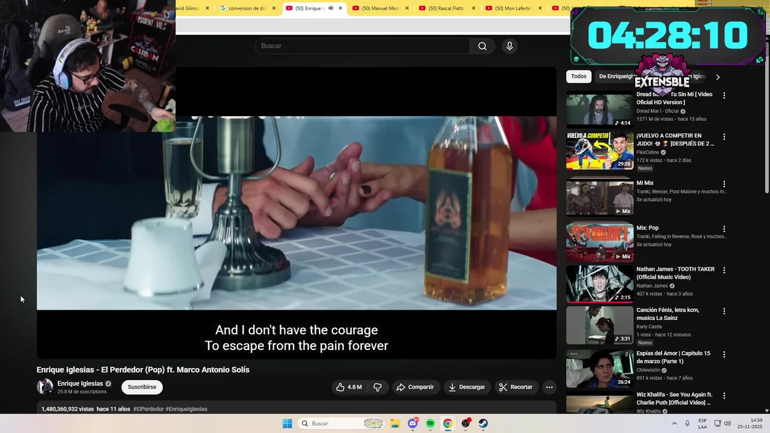Viewport: 770px width, 433px height.
Task: Click the Suscribirse button
Action: pyautogui.click(x=142, y=387)
